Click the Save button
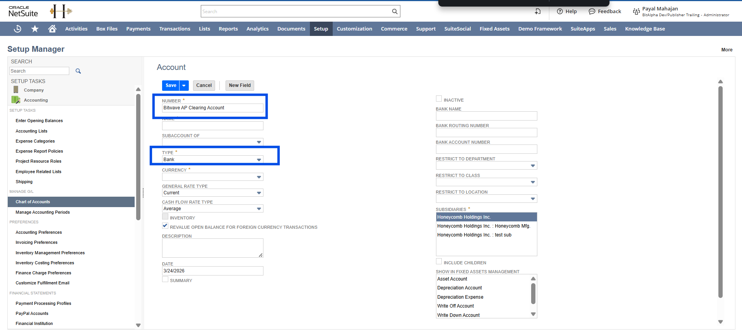The width and height of the screenshot is (742, 335). pyautogui.click(x=171, y=85)
